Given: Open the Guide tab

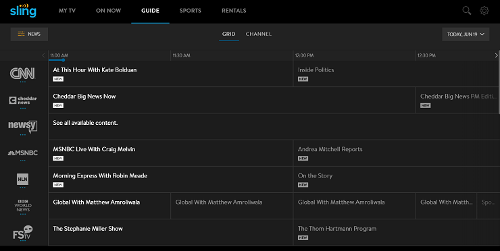Looking at the screenshot, I should 150,11.
